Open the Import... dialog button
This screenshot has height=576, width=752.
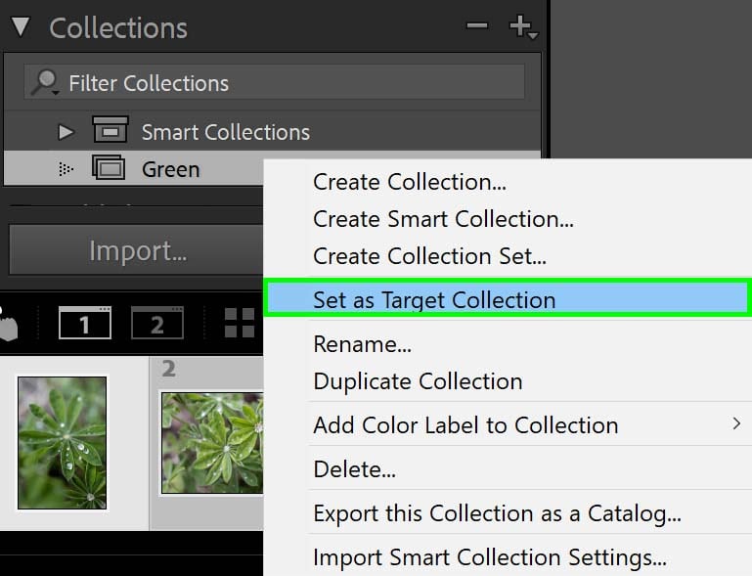click(x=136, y=250)
